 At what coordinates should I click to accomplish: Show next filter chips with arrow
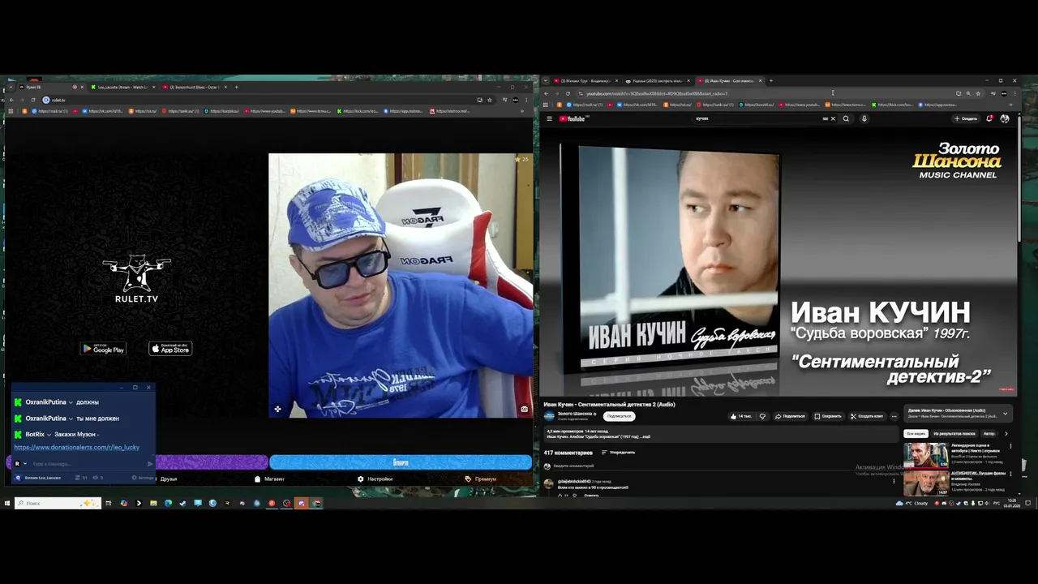(1006, 434)
